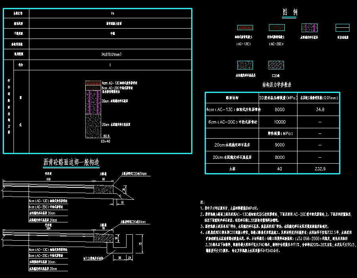Select the 20cm row label directly above "土基"
The height and width of the screenshot is (278, 357).
coord(232,157)
